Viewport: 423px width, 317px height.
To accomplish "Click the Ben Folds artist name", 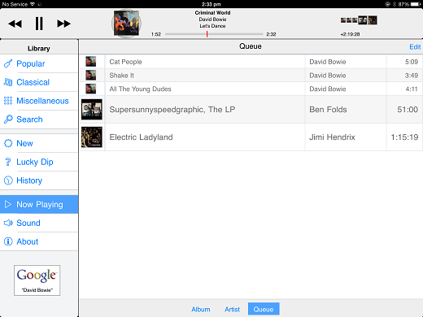I will pos(328,110).
